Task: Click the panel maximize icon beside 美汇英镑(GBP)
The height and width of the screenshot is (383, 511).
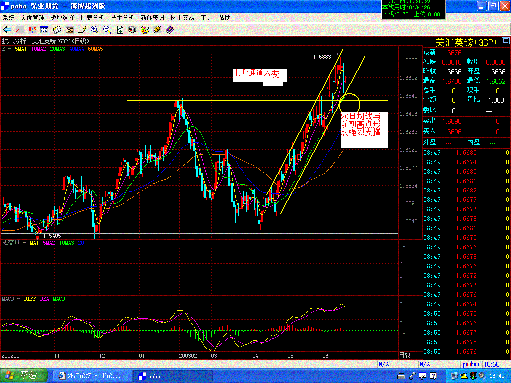Action: (x=505, y=41)
